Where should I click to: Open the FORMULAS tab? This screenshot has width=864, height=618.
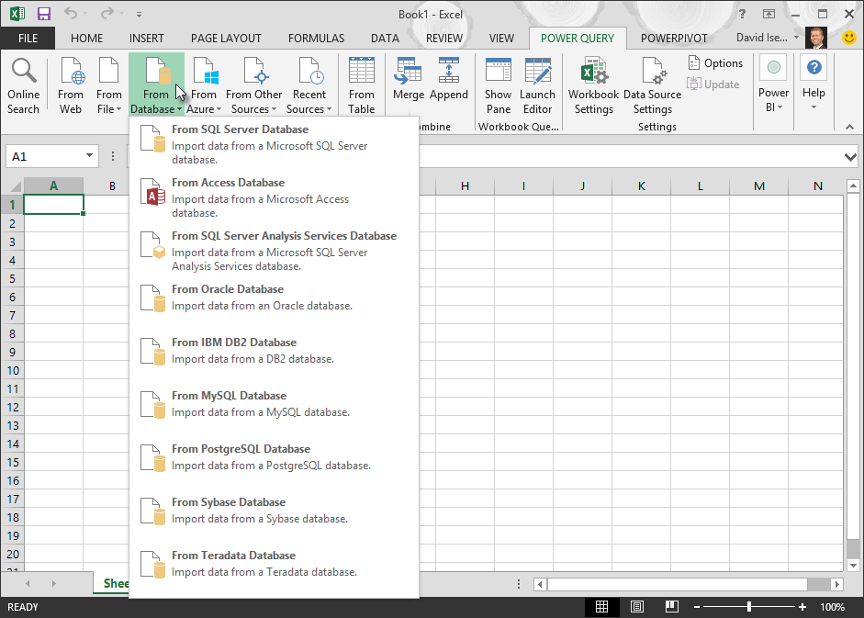click(316, 38)
